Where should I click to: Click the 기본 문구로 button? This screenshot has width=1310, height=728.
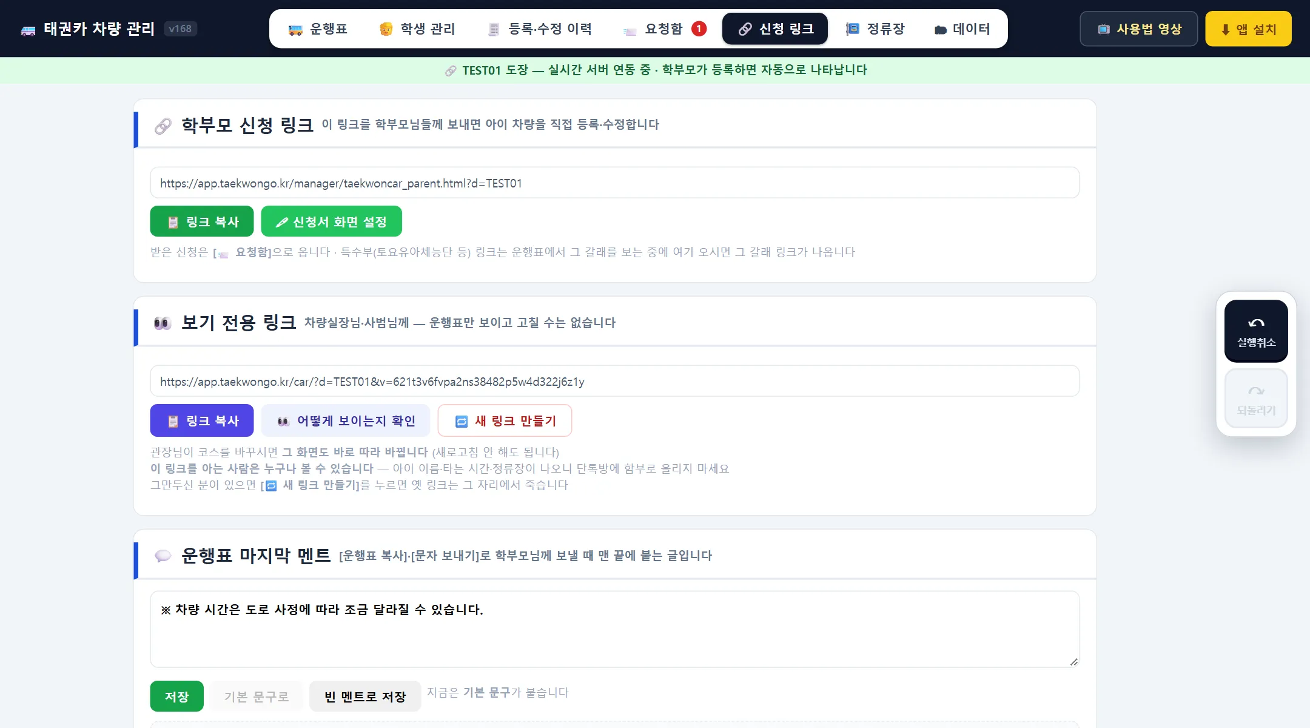coord(257,696)
